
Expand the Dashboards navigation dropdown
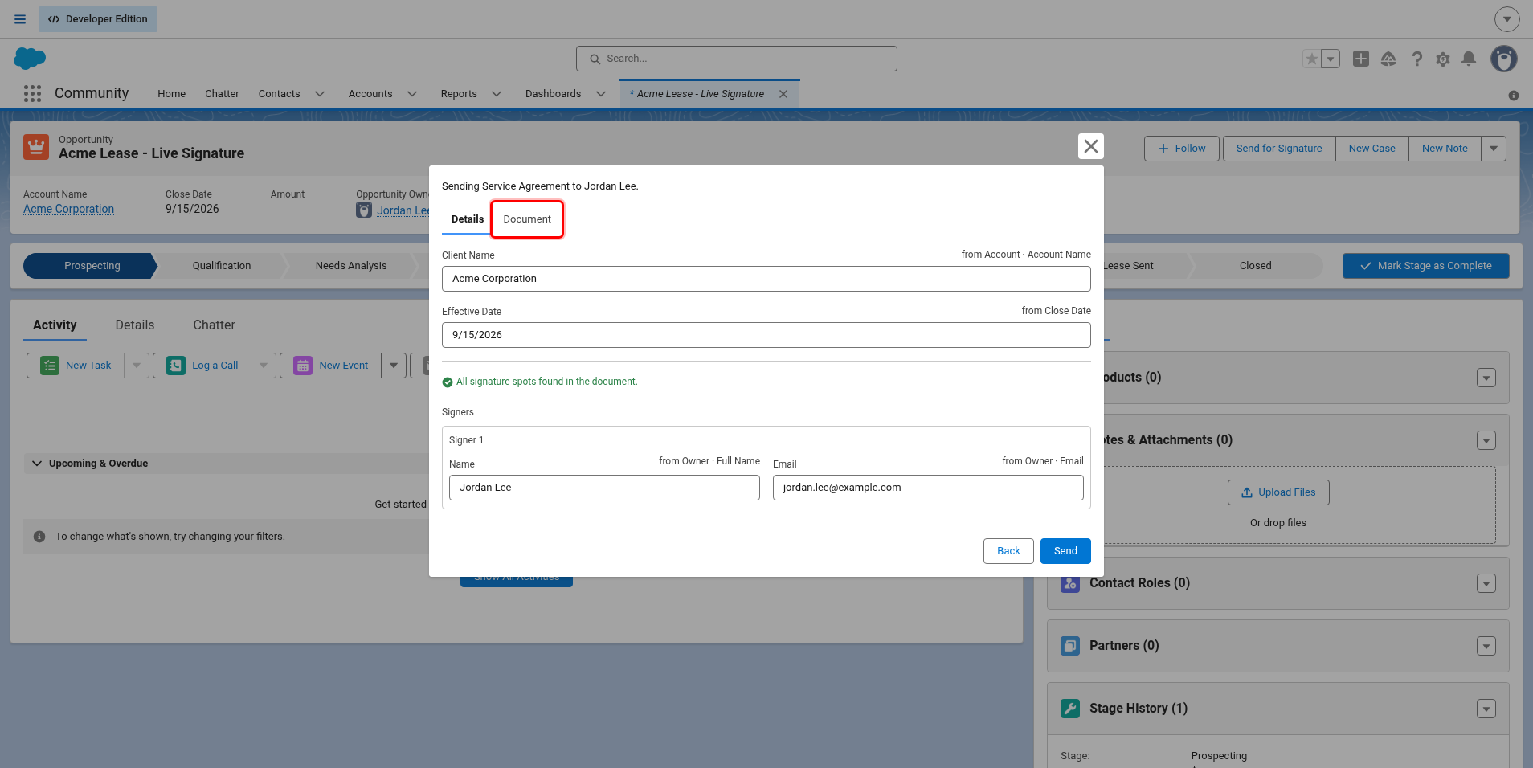point(601,94)
